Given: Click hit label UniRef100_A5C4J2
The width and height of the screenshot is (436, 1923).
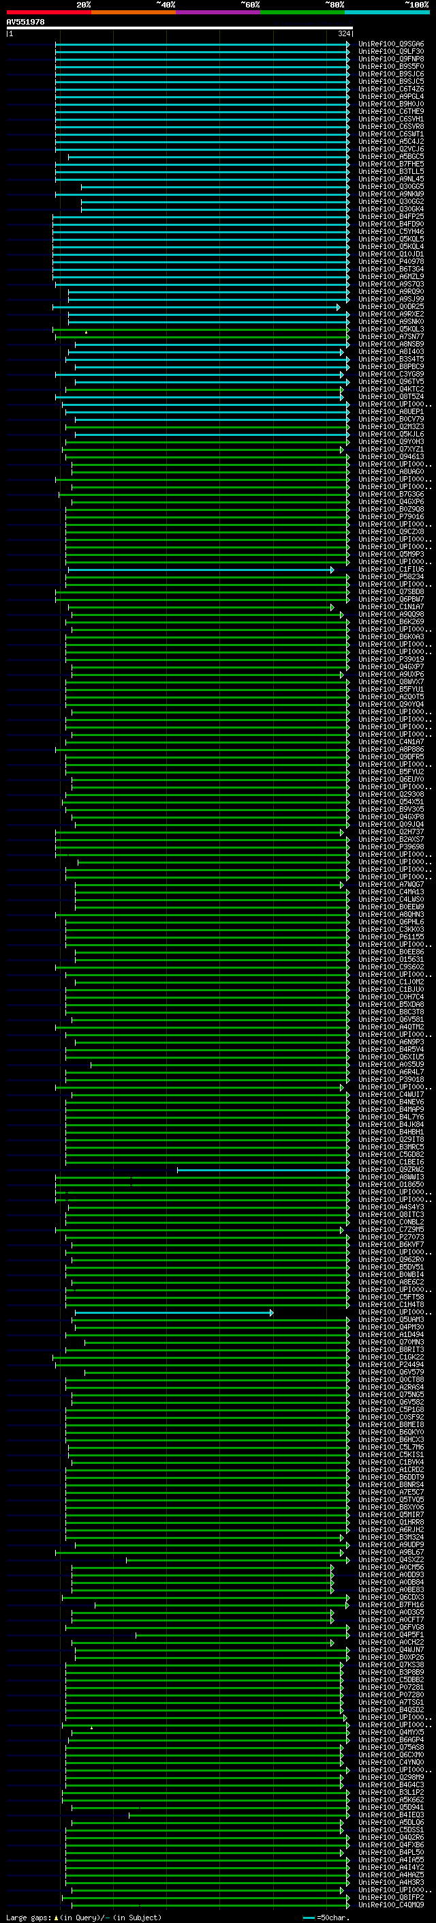Looking at the screenshot, I should (391, 142).
